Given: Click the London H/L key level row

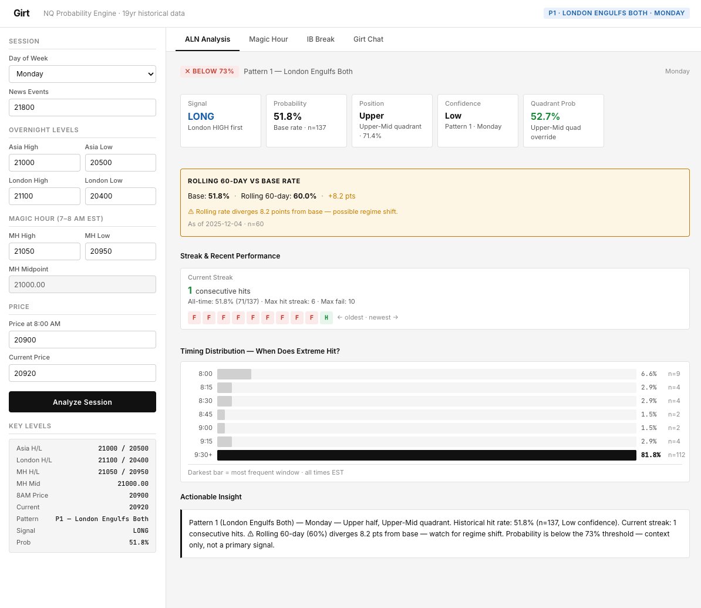Looking at the screenshot, I should tap(82, 460).
